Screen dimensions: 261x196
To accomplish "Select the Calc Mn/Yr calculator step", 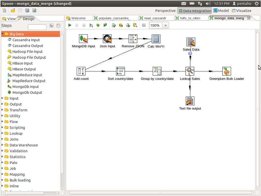I will tap(156, 39).
